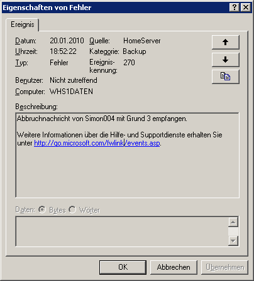Click the computer name WHS1DATEN
254x281 pixels.
[71, 92]
